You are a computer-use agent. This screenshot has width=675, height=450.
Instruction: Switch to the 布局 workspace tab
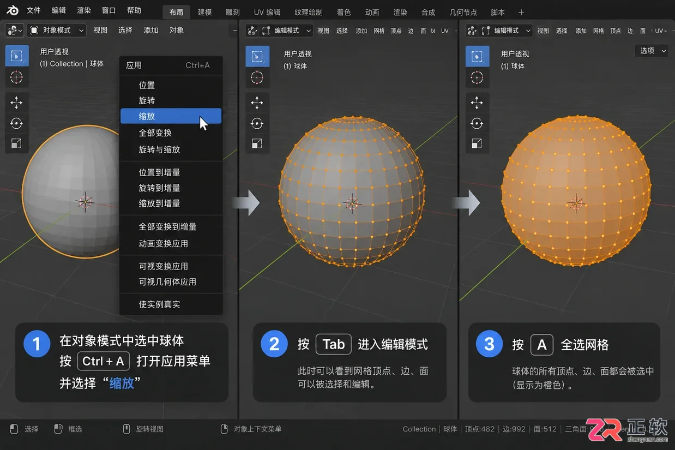click(177, 12)
